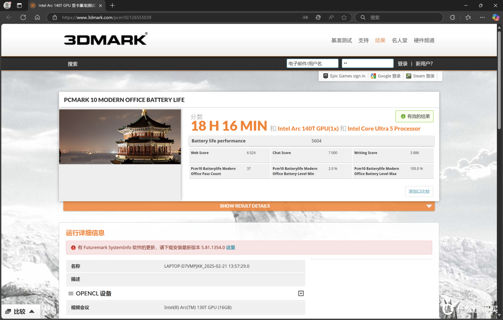Open a new browser tab
Image resolution: width=503 pixels, height=320 pixels.
point(112,6)
